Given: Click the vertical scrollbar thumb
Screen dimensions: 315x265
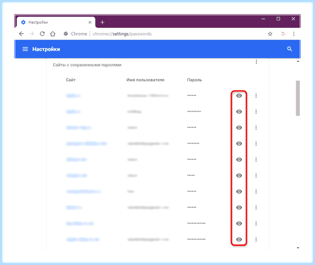Looking at the screenshot, I should click(x=298, y=98).
